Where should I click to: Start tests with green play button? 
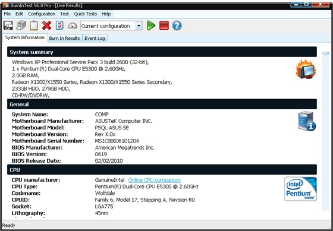click(x=151, y=26)
